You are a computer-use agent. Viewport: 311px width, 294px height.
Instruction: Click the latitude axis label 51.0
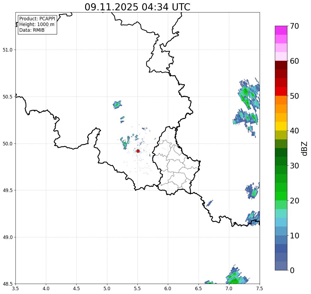[8, 50]
